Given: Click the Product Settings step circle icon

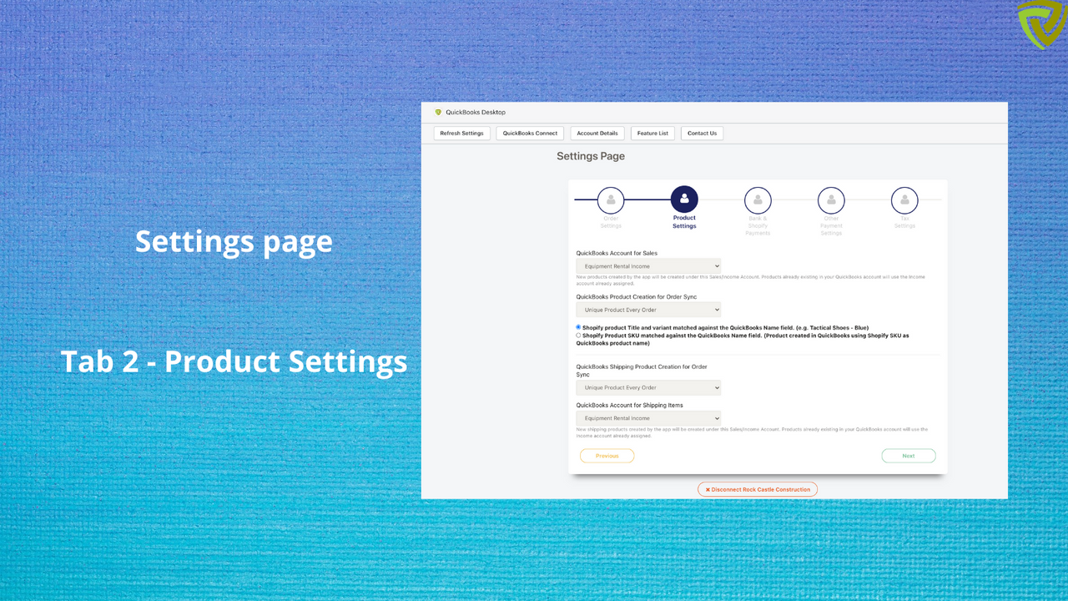Looking at the screenshot, I should [x=684, y=199].
